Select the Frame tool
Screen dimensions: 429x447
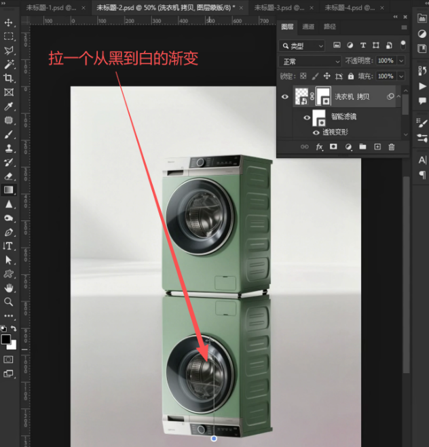pos(8,92)
